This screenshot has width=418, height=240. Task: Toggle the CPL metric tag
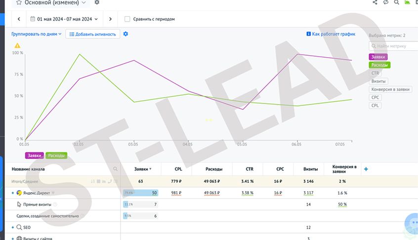[375, 105]
